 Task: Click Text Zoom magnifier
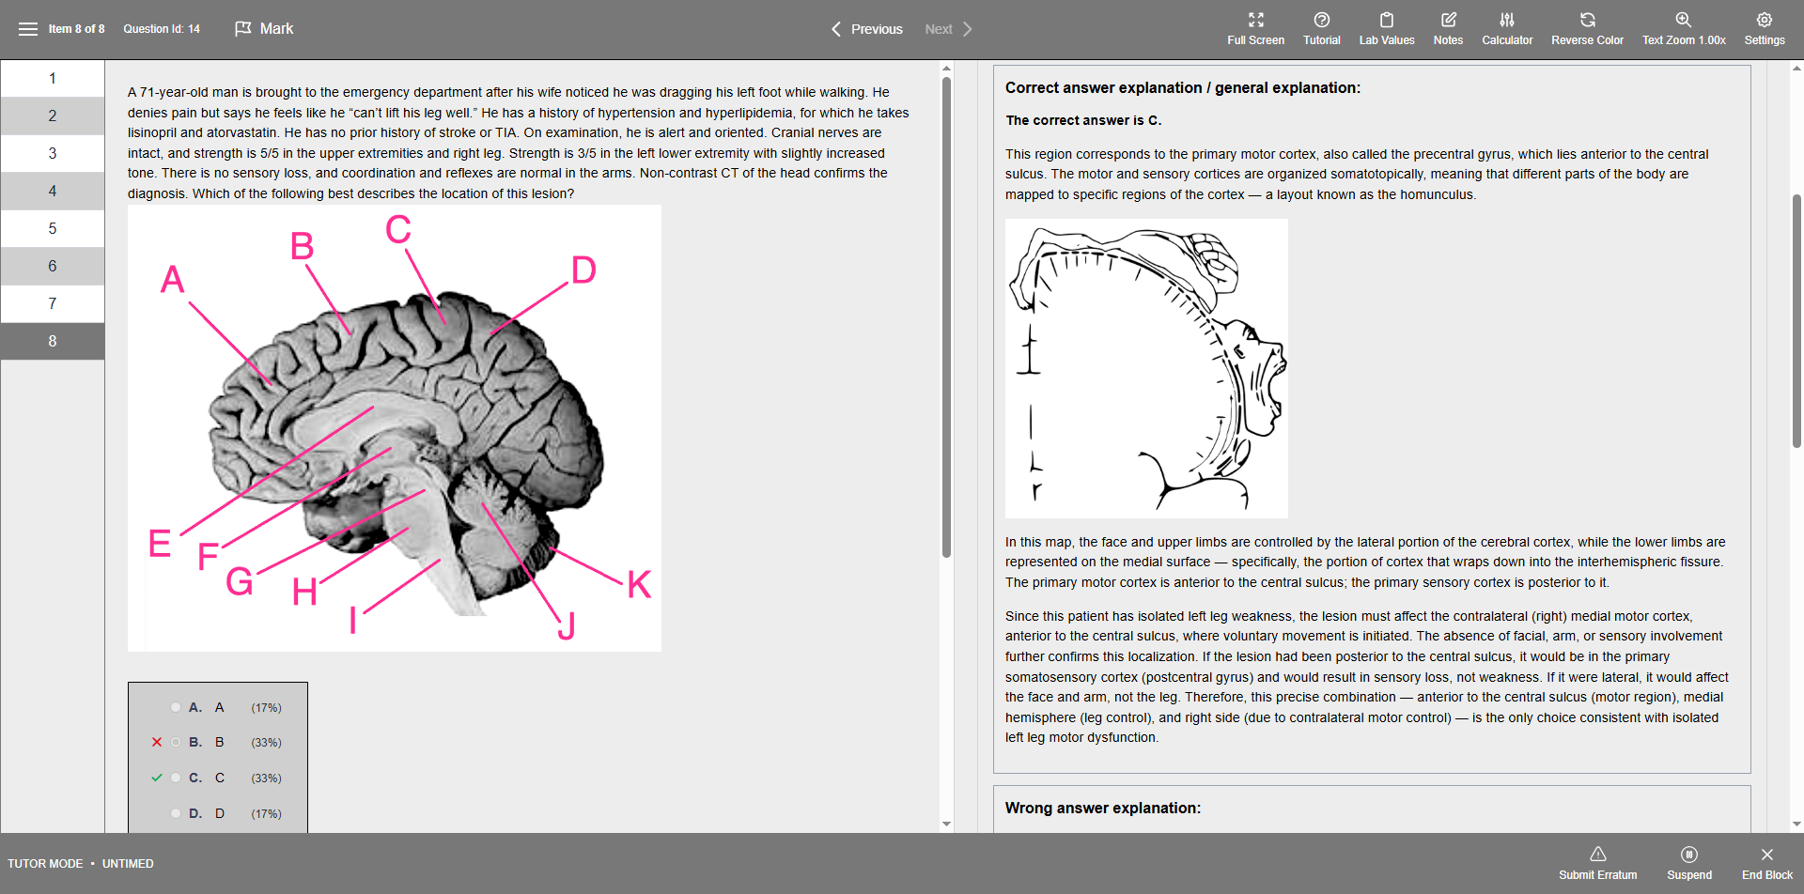1683,20
